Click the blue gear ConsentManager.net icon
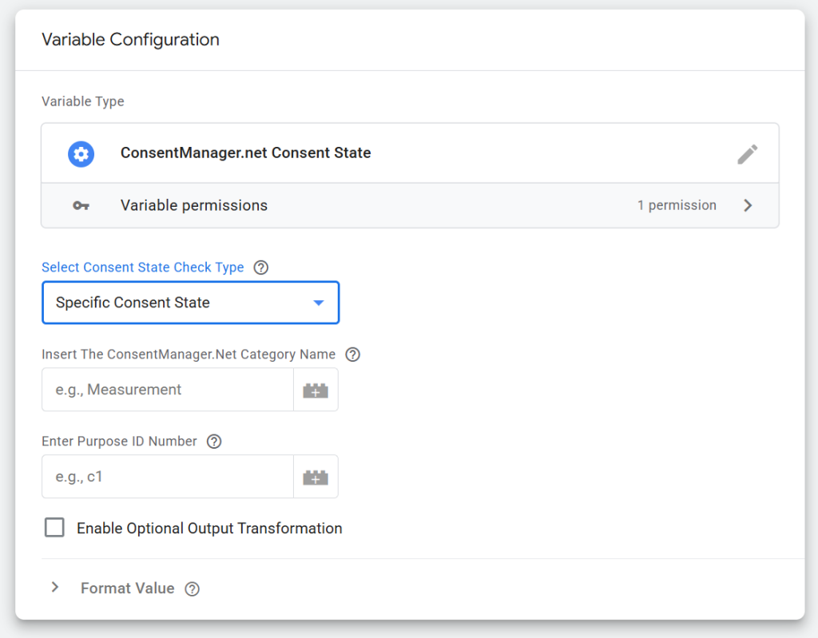This screenshot has width=818, height=638. 81,154
